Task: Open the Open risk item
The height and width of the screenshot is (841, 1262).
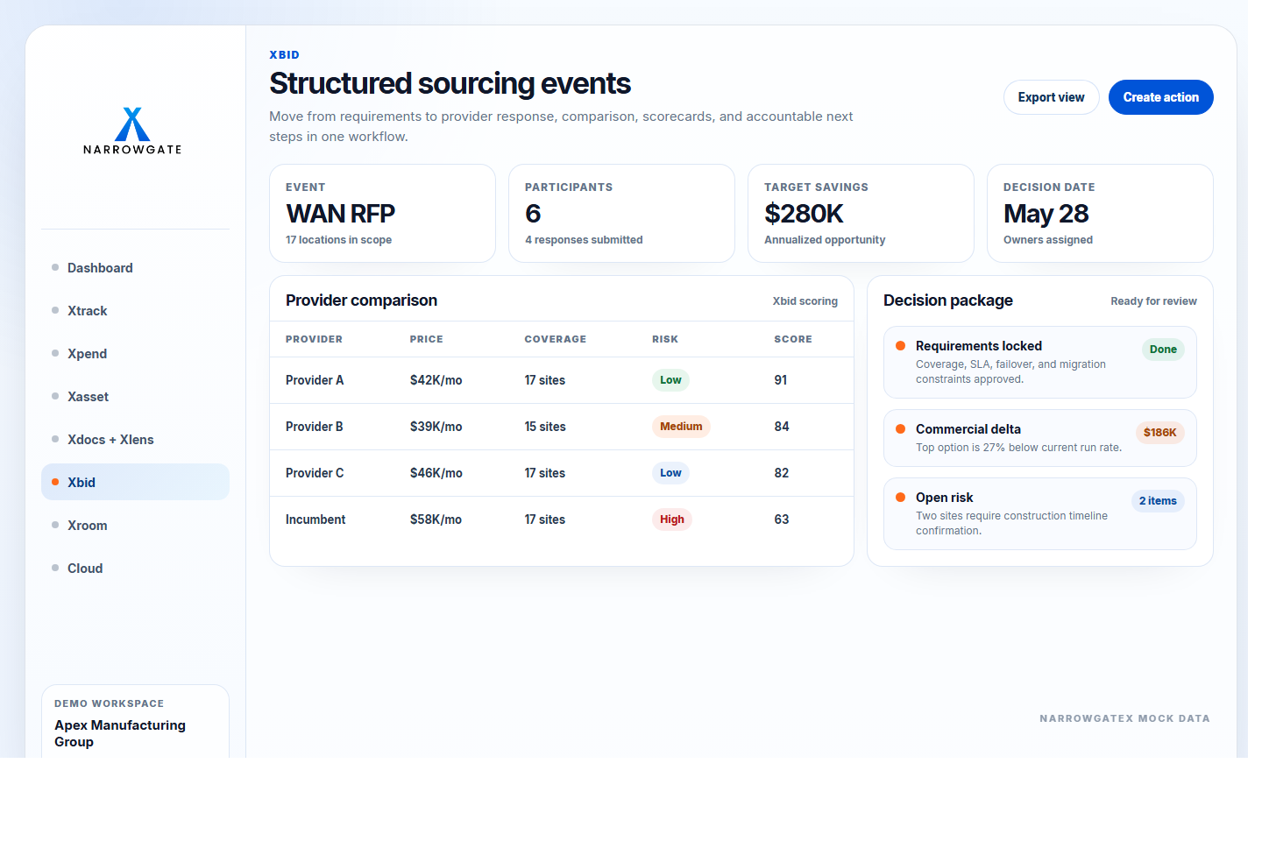Action: (x=1040, y=513)
